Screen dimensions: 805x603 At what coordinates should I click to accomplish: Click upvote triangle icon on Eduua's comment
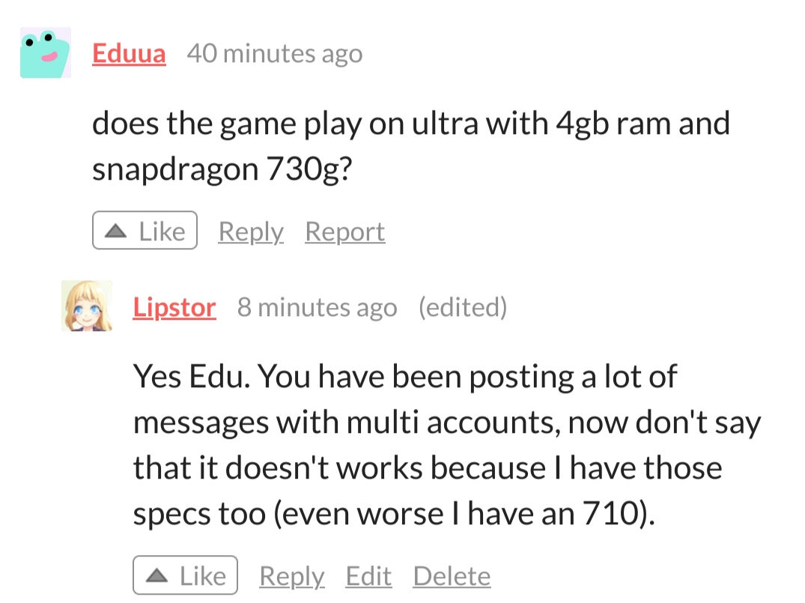(115, 231)
